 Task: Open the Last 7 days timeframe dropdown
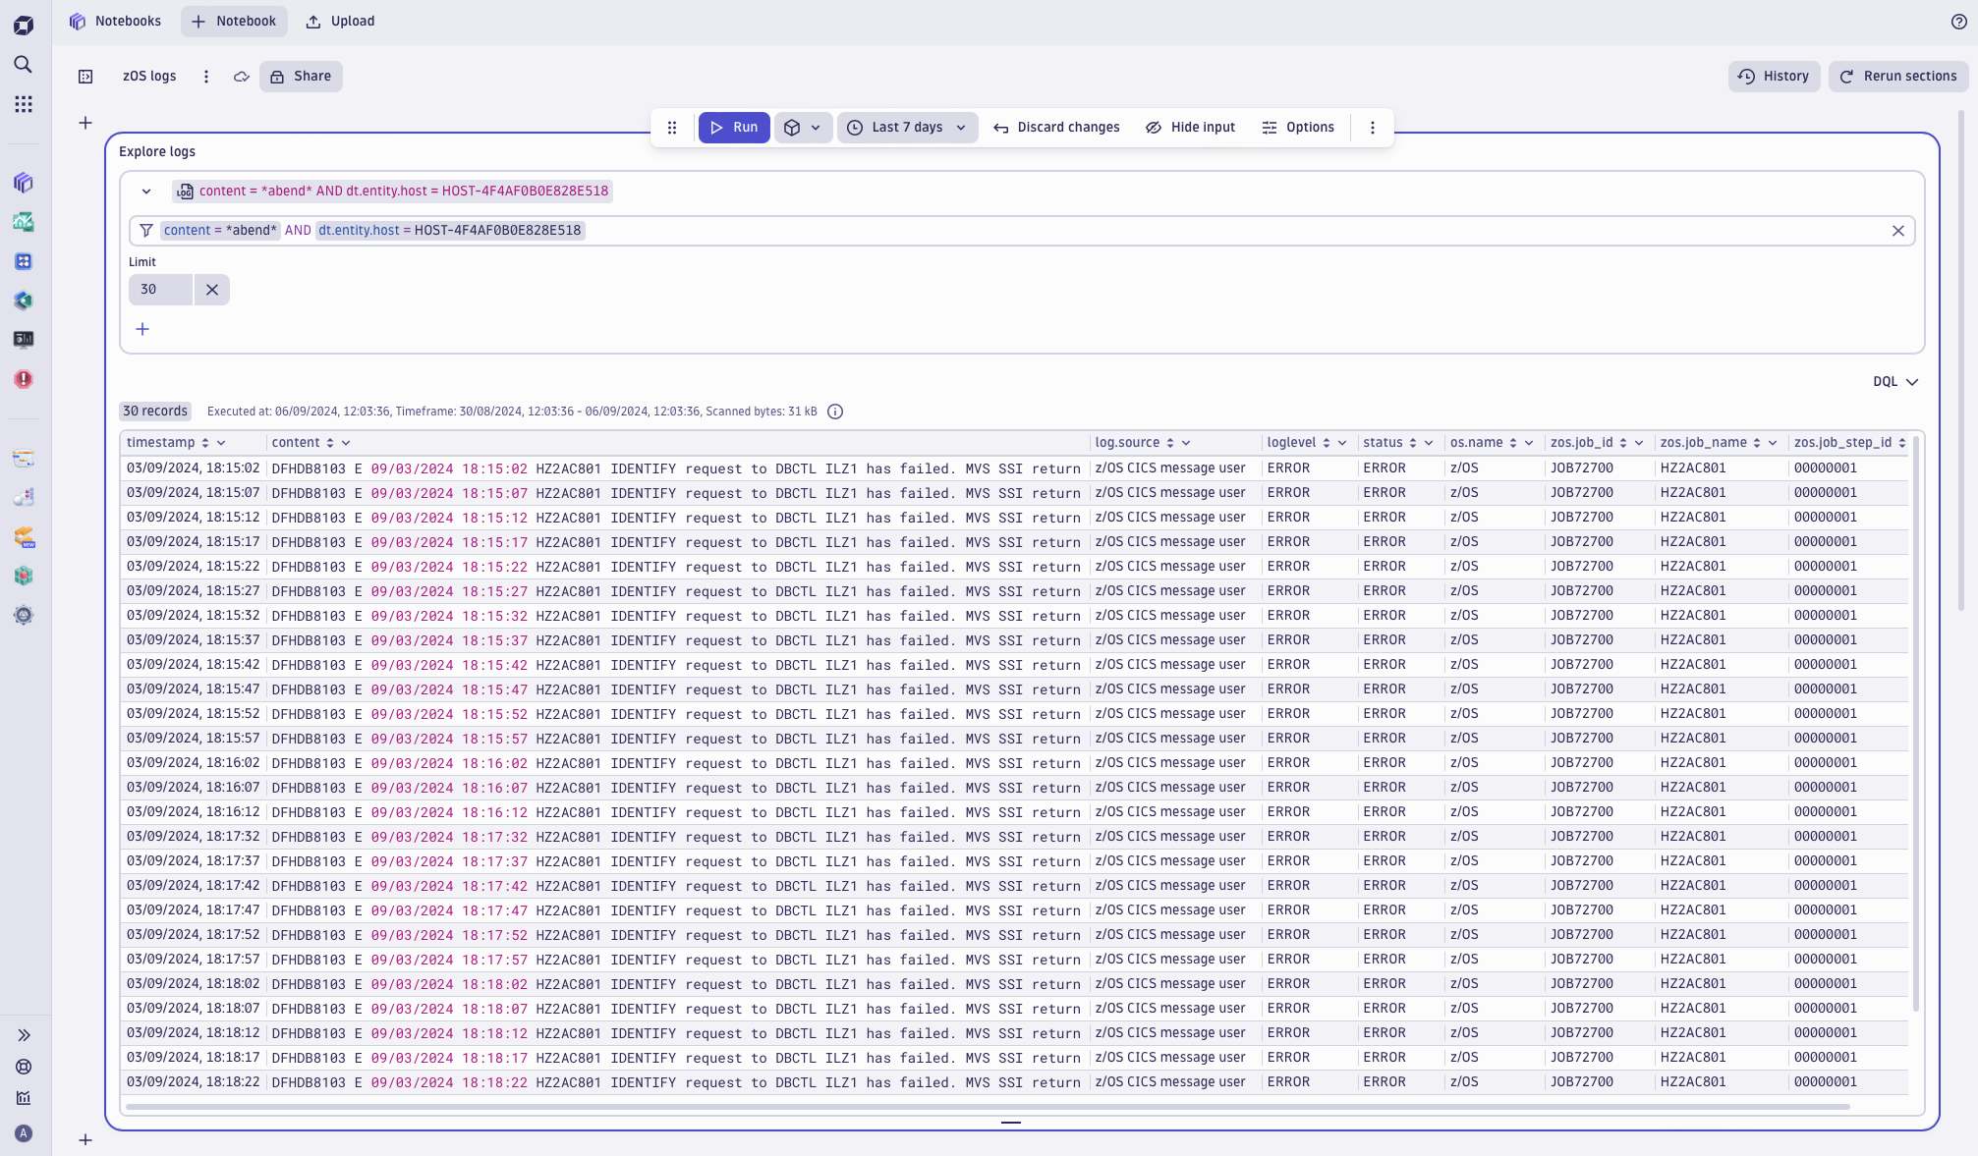pos(907,128)
